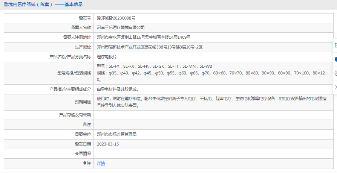Click the 变更情况 row label

83,154
